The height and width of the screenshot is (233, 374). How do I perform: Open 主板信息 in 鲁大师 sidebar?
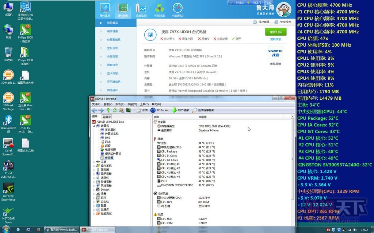point(112,48)
